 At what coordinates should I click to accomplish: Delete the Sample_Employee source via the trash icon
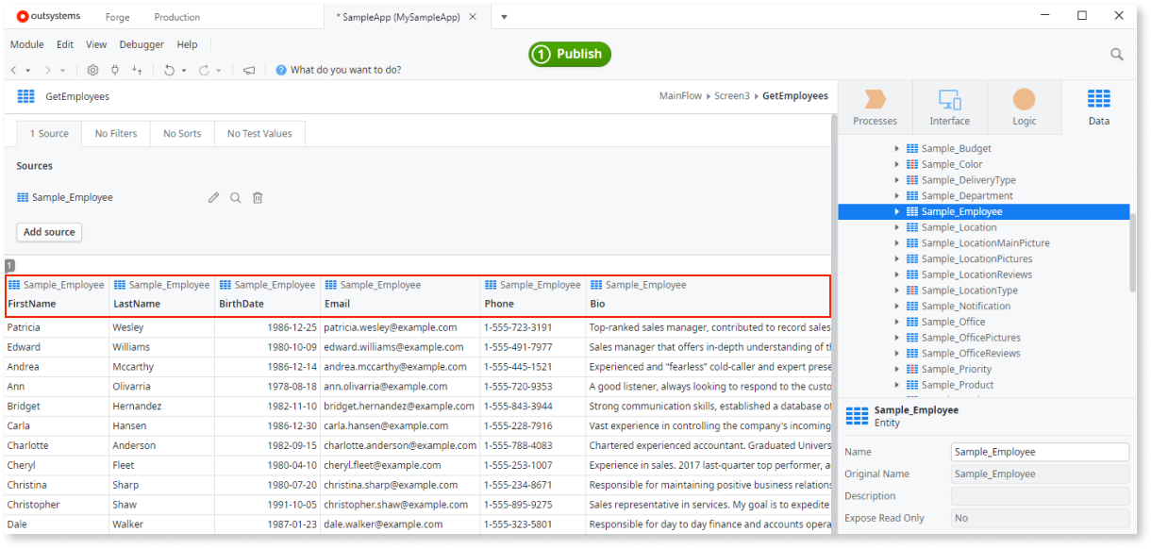point(259,197)
